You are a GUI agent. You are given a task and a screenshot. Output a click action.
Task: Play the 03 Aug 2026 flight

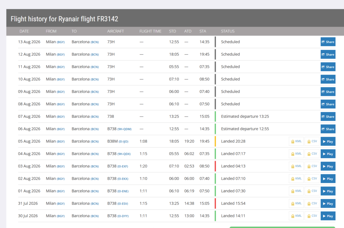(328, 166)
